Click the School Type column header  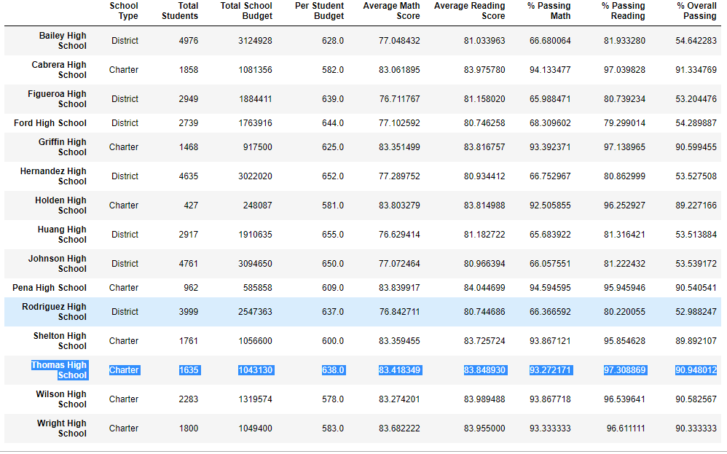123,11
